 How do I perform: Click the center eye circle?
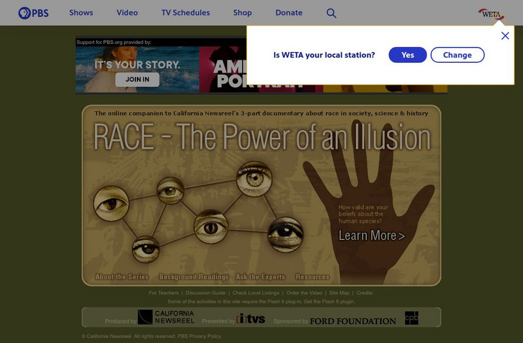(211, 227)
